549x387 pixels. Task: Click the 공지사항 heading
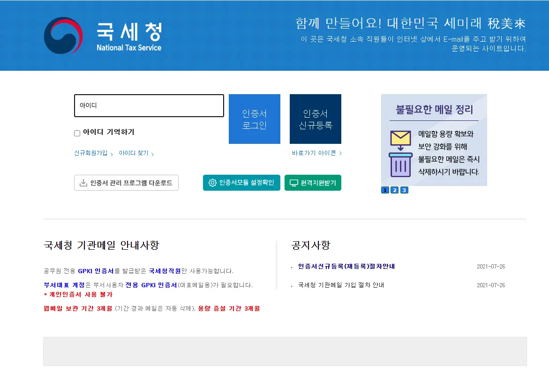[311, 246]
